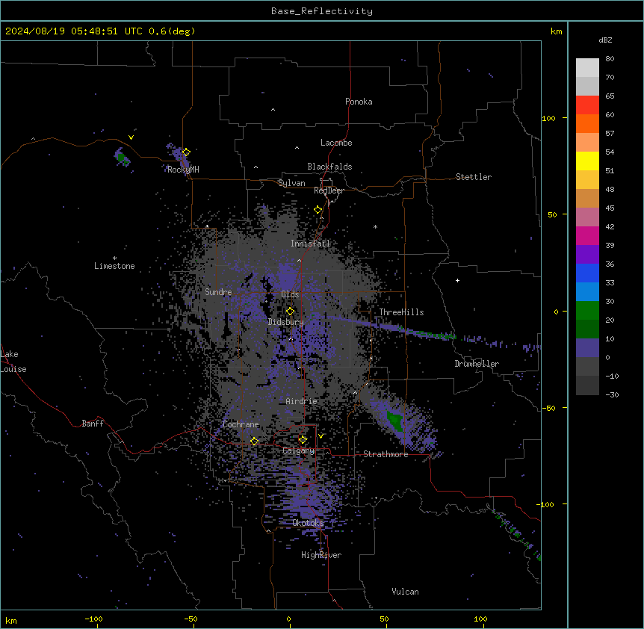
Task: Click the Lake Louise label
Action: pyautogui.click(x=13, y=362)
